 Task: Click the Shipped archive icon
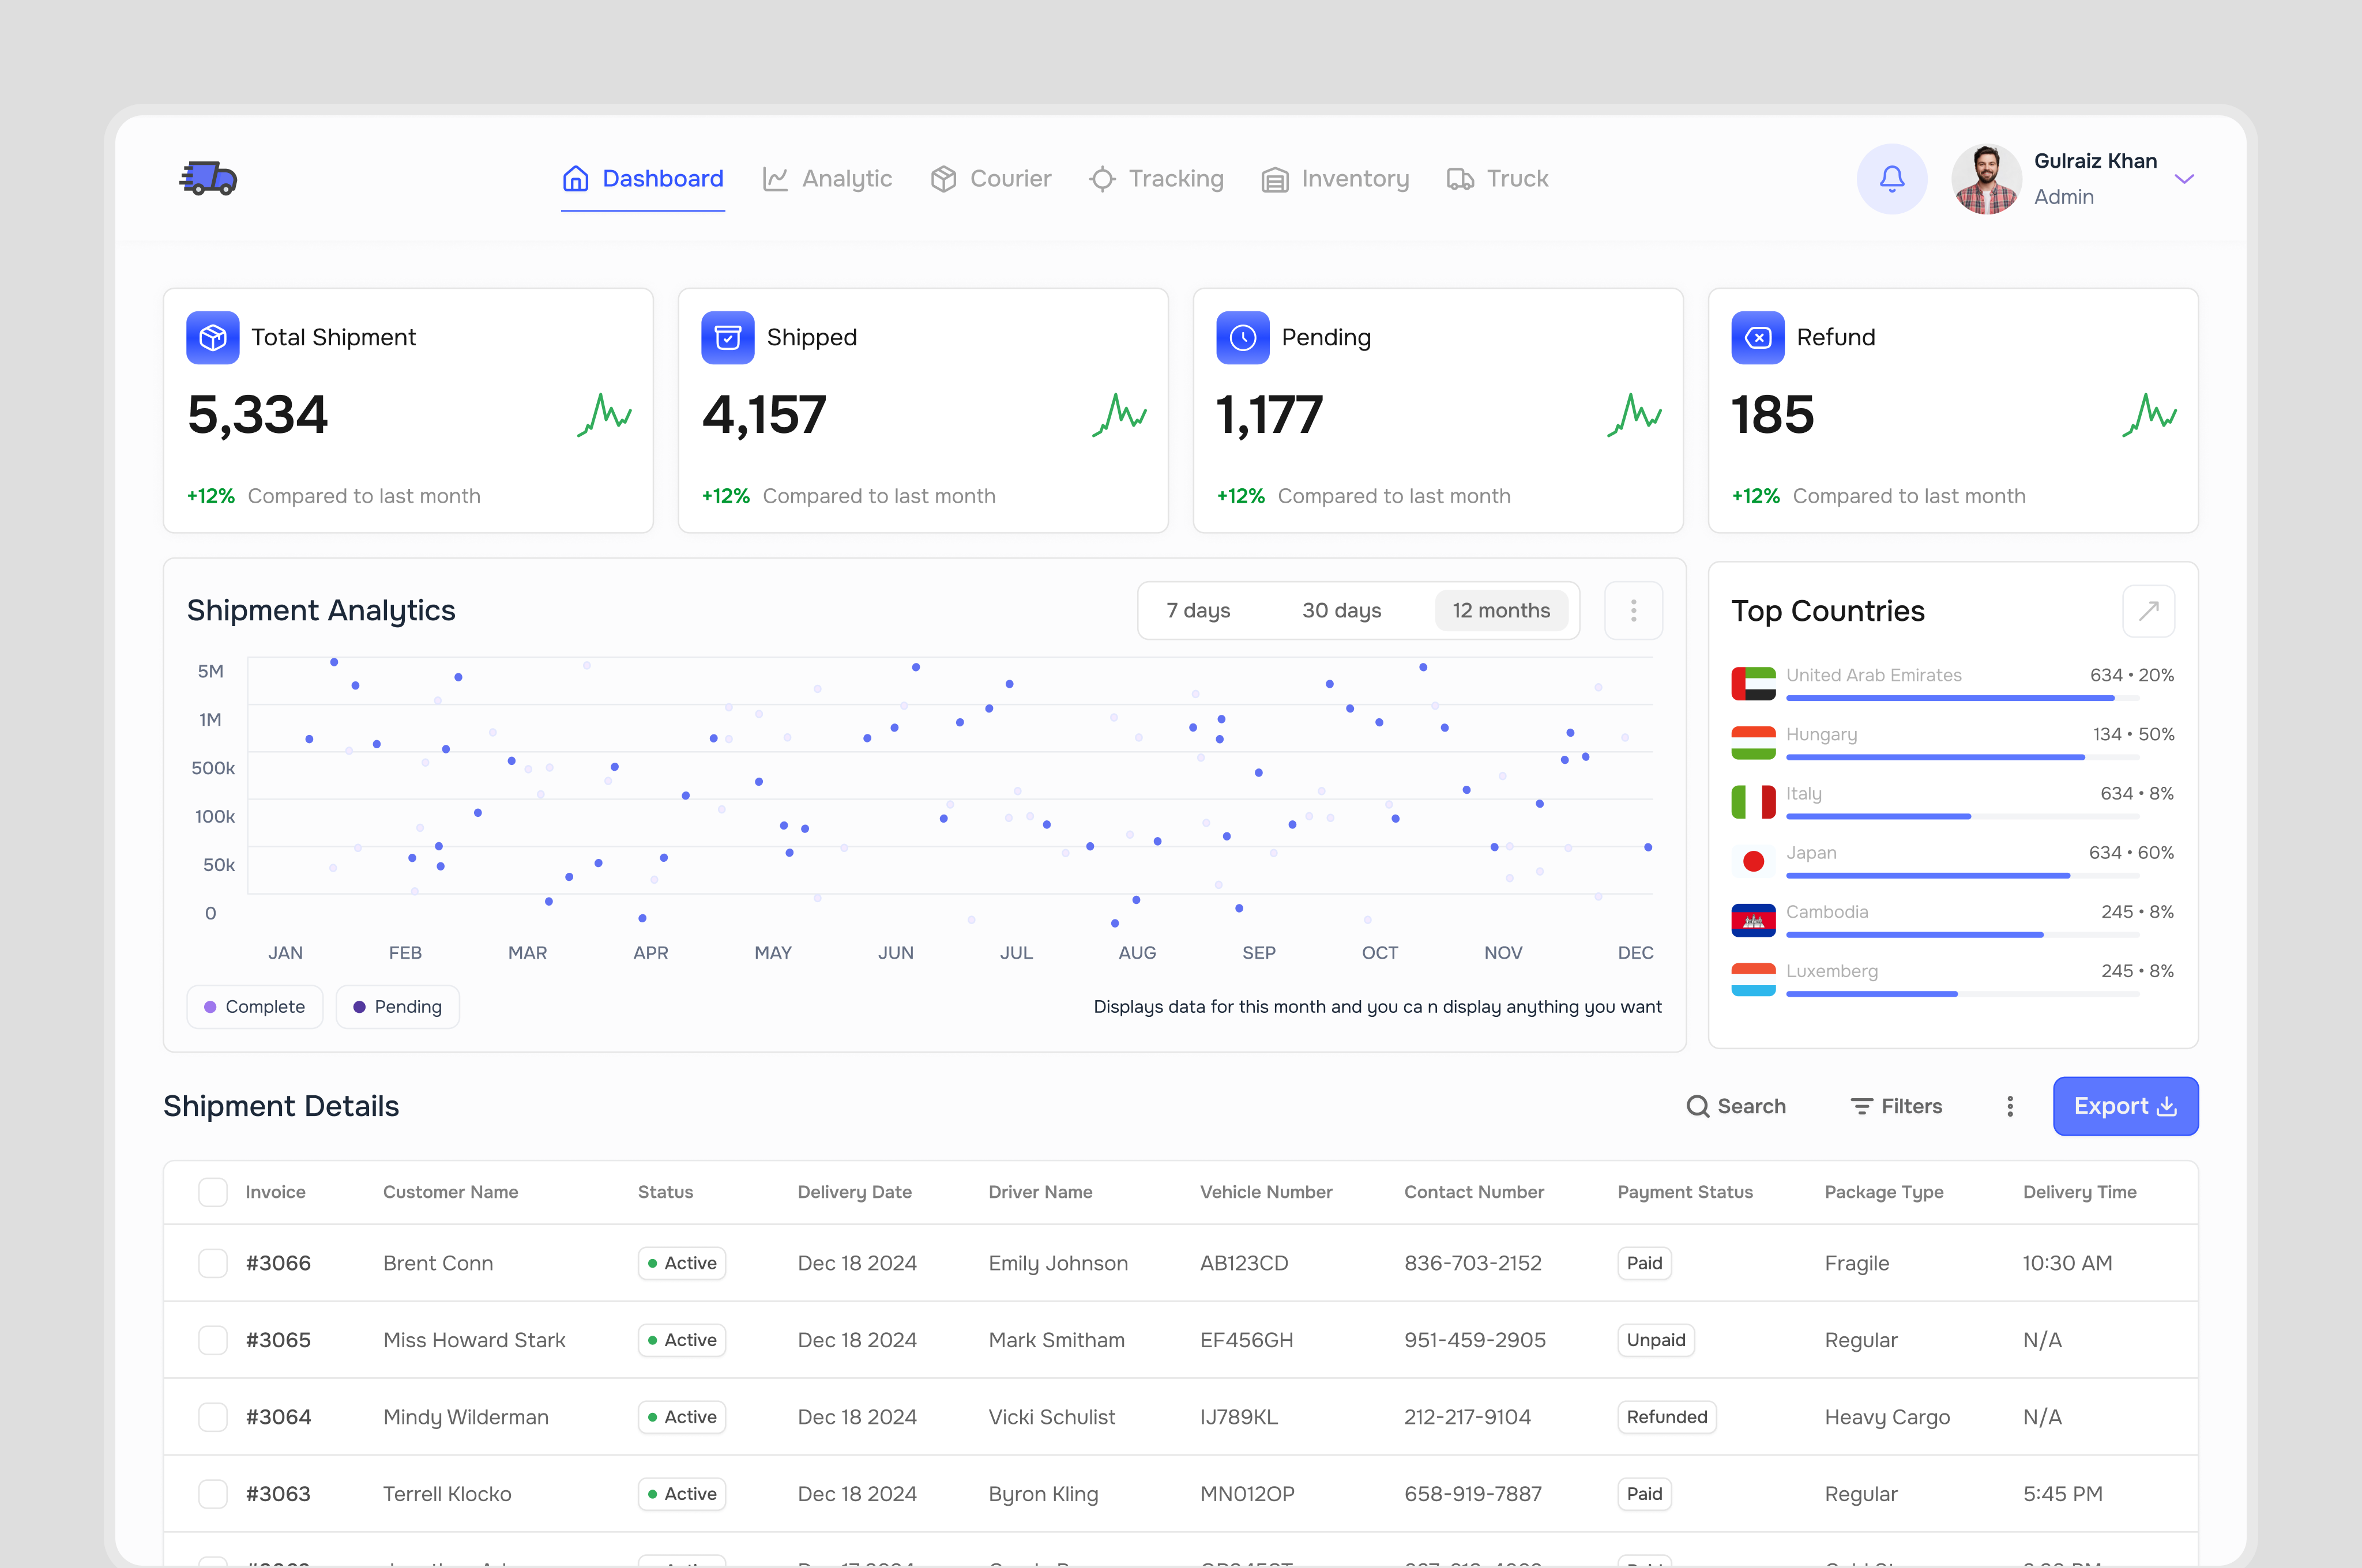[727, 338]
